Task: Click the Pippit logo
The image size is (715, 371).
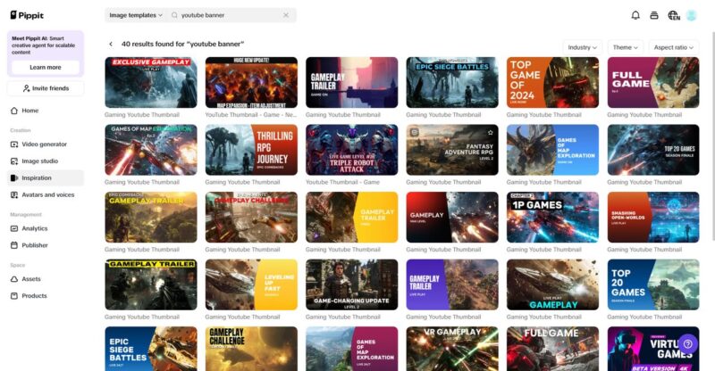Action: coord(27,15)
